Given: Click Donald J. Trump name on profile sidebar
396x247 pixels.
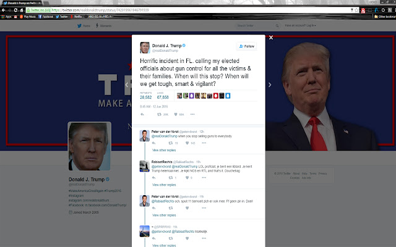Looking at the screenshot, I should coord(87,180).
